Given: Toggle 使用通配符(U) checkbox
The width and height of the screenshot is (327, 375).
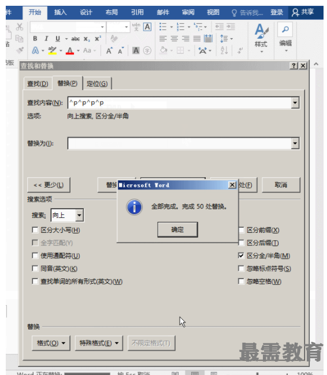Looking at the screenshot, I should click(35, 255).
